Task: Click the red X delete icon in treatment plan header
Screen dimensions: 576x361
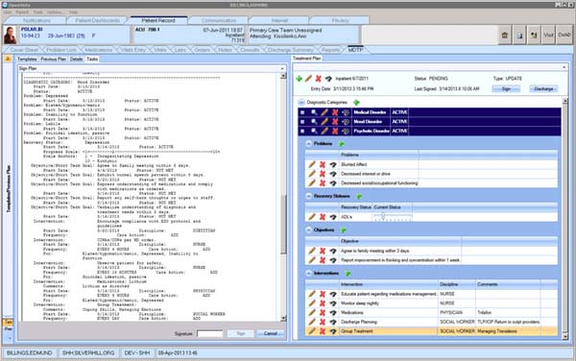Action: [318, 79]
